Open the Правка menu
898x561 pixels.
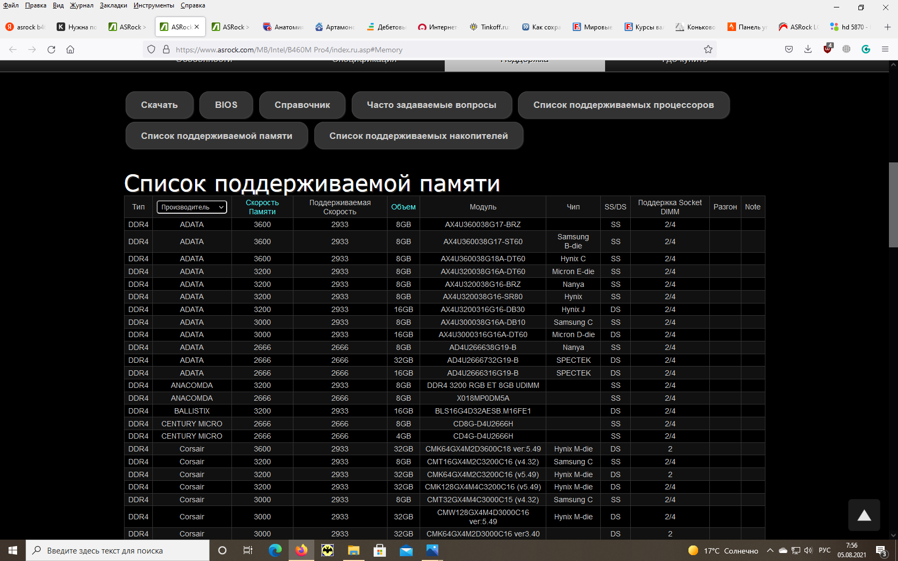tap(36, 5)
